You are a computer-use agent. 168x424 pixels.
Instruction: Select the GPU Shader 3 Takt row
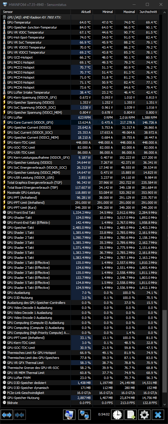pos(80,243)
